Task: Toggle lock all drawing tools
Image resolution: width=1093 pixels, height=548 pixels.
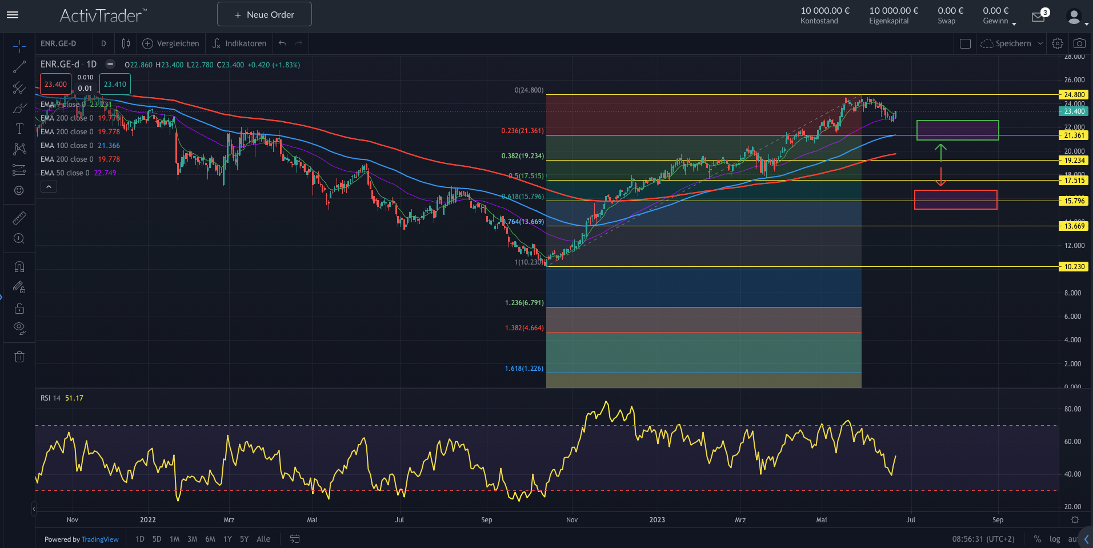Action: tap(19, 309)
